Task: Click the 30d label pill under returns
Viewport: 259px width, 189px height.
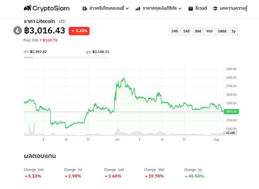Action: click(161, 170)
